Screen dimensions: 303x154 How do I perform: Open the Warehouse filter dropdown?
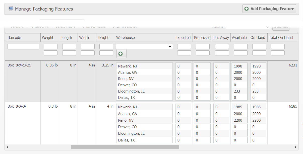(144, 47)
